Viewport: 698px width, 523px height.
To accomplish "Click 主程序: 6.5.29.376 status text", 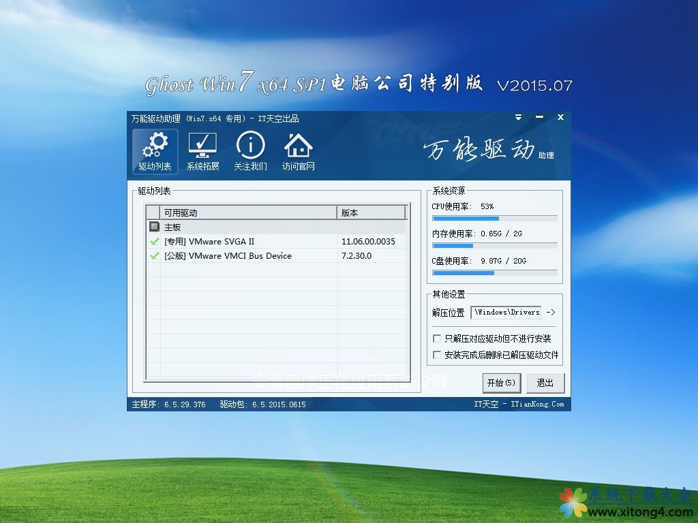I will tap(169, 405).
